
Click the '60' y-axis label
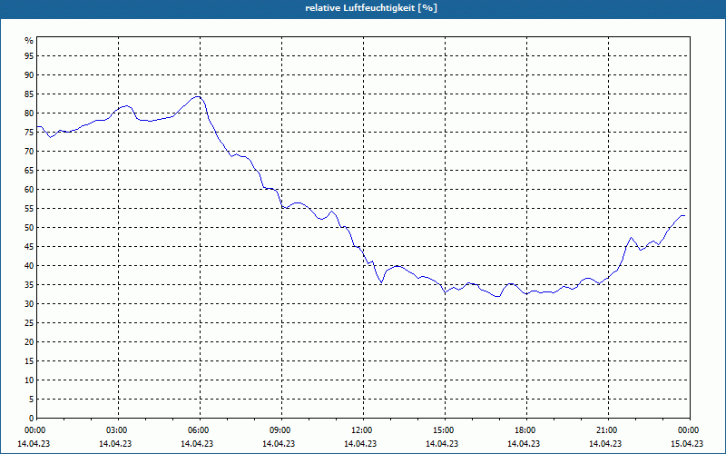(29, 189)
